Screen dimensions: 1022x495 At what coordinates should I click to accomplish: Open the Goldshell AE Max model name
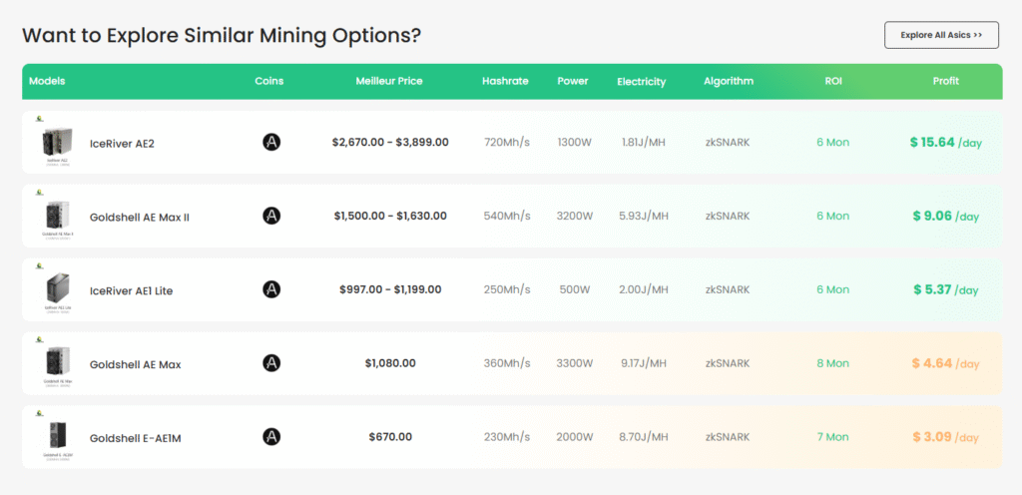click(135, 364)
